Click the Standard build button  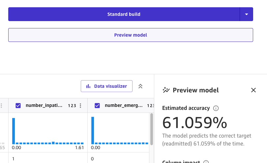point(124,14)
